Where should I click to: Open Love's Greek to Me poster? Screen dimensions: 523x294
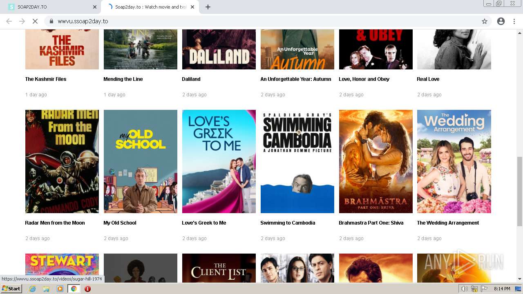point(219,161)
